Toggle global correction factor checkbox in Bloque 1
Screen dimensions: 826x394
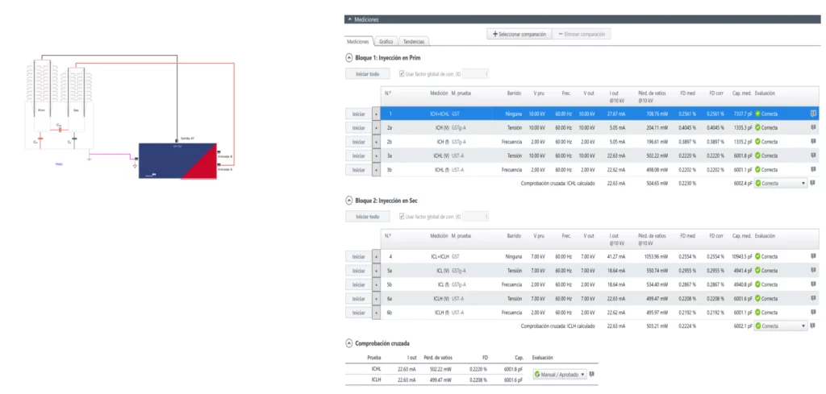click(x=403, y=74)
